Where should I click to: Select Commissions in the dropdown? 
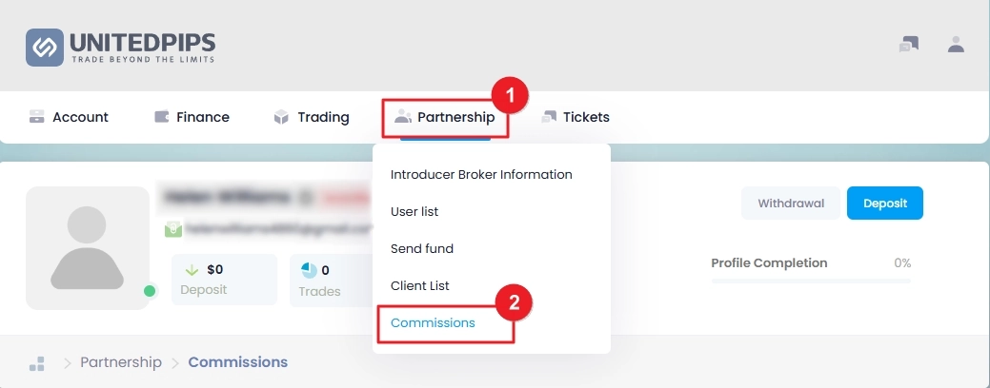[x=433, y=323]
